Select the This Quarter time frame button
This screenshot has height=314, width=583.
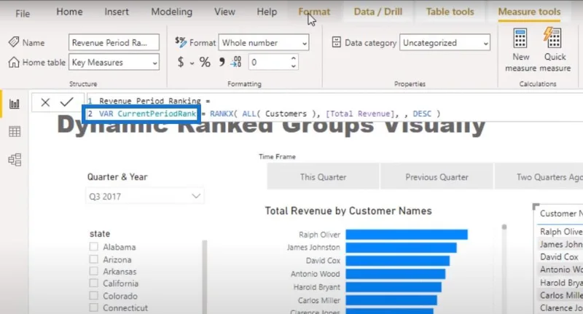[323, 177]
